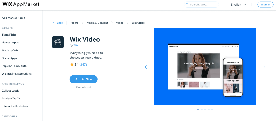Click the Back chevron icon
The image size is (276, 121).
click(54, 23)
